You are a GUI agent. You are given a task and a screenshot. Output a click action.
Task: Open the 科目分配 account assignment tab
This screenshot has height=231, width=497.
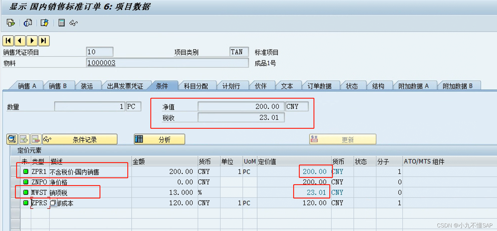click(196, 86)
